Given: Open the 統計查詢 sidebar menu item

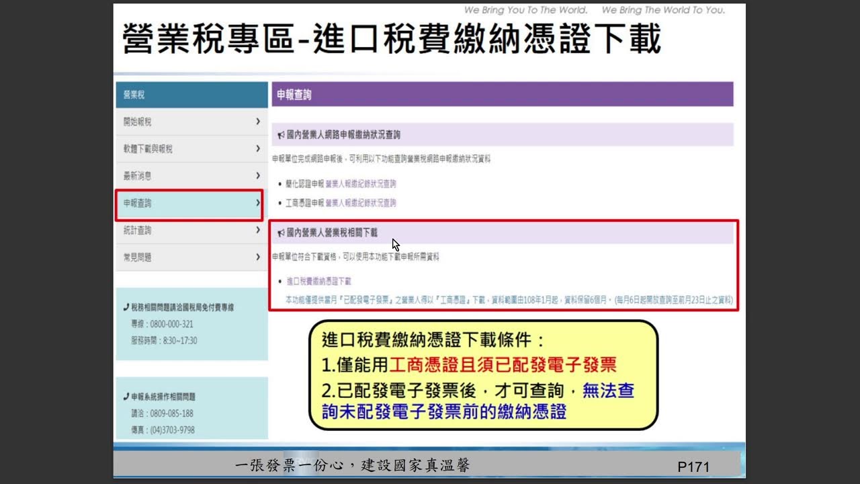Looking at the screenshot, I should coord(191,230).
